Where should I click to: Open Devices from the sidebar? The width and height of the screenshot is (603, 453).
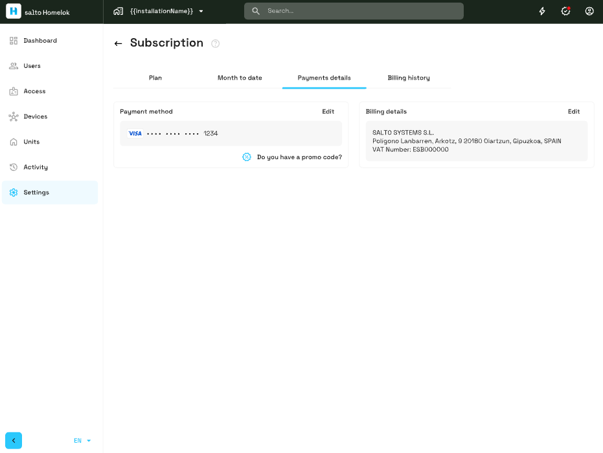(36, 116)
